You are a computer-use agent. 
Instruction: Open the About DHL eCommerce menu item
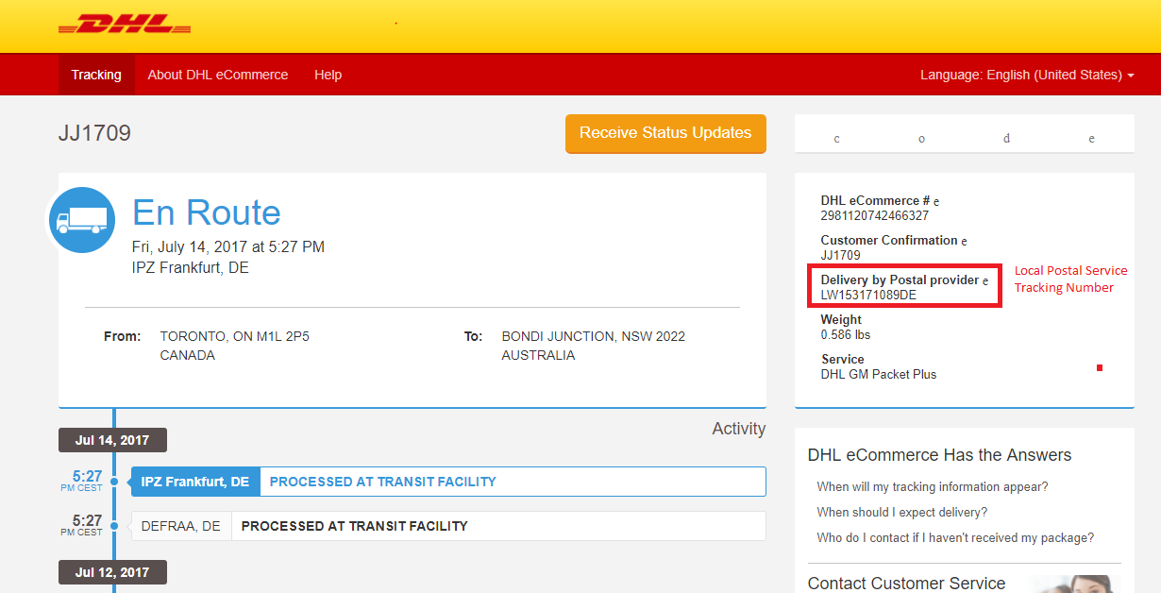click(218, 75)
